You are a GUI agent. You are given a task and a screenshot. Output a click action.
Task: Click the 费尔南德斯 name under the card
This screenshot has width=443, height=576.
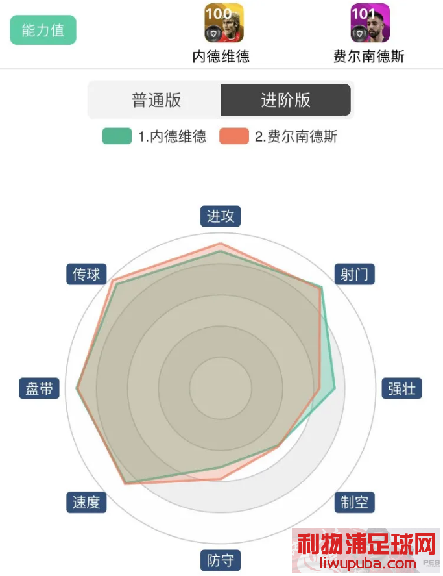pyautogui.click(x=369, y=56)
